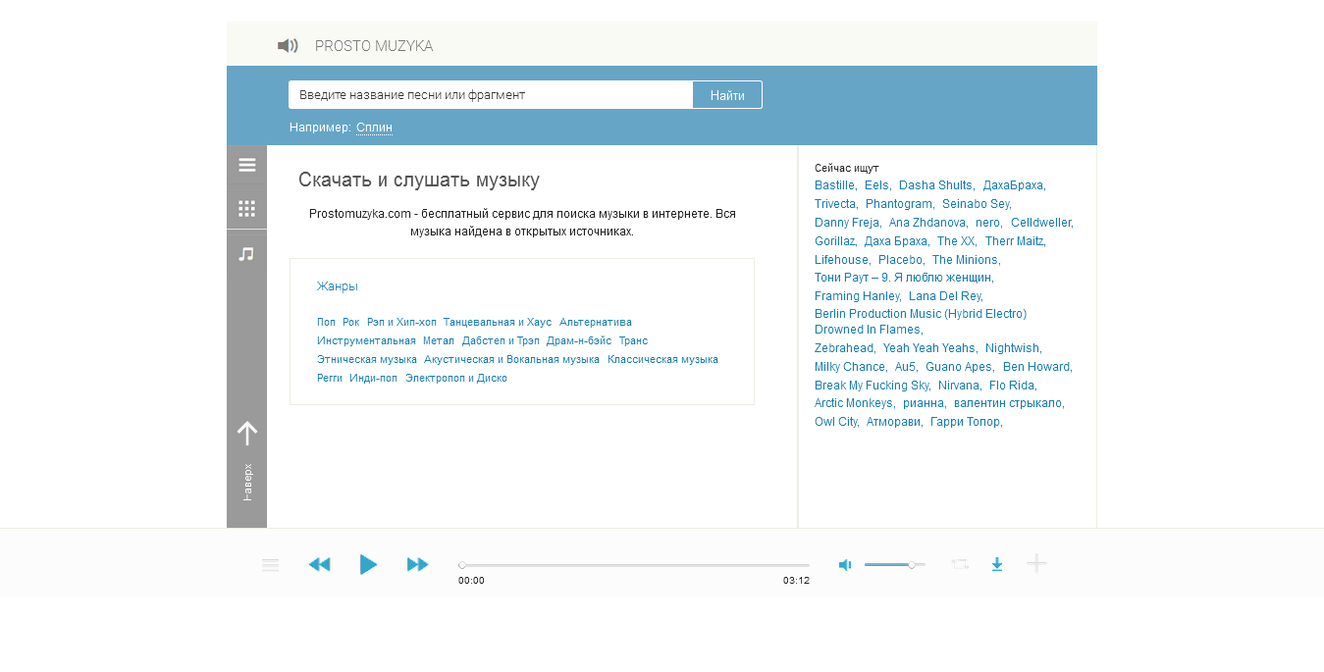Open Акустическая и Вокальная музыка genre

[x=511, y=359]
